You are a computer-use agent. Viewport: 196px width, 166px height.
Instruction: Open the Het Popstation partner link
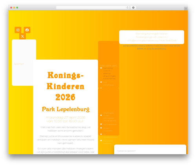click(110, 124)
